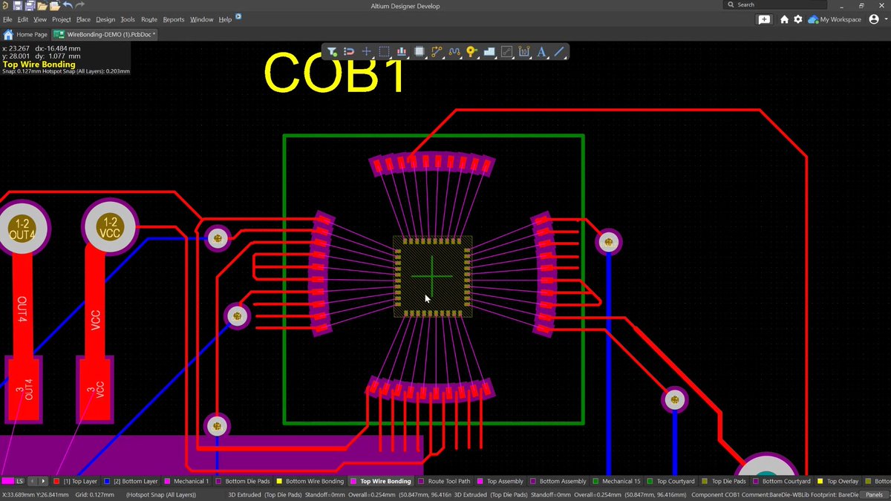Screen dimensions: 891x501
Task: Click the 1-2 VCC round pad
Action: pos(110,228)
